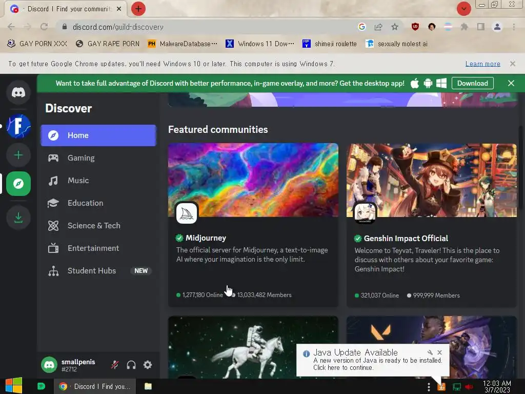The height and width of the screenshot is (394, 525).
Task: Open Discord home direct messages icon
Action: (x=18, y=92)
